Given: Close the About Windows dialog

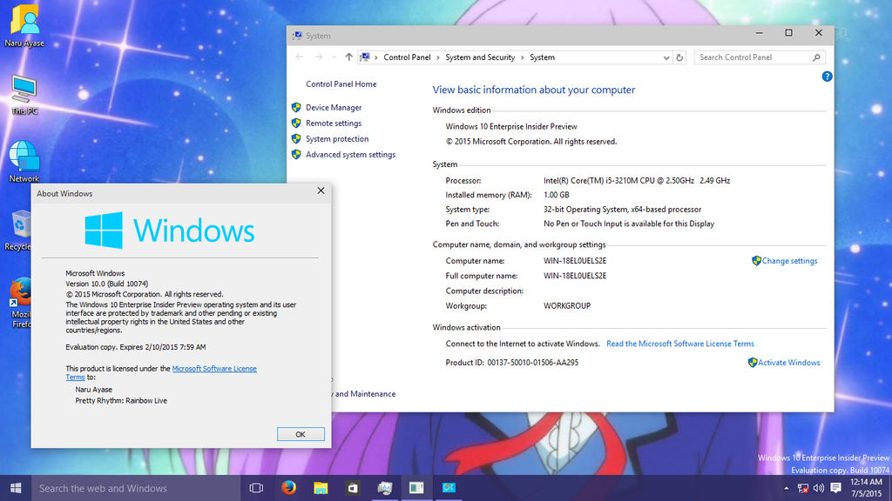Looking at the screenshot, I should [321, 190].
